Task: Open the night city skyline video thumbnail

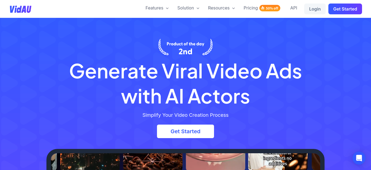Action: pyautogui.click(x=90, y=162)
